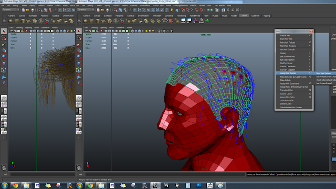Click polygon cylinder shelf icon in right window
336x189 pixels.
coord(98,21)
